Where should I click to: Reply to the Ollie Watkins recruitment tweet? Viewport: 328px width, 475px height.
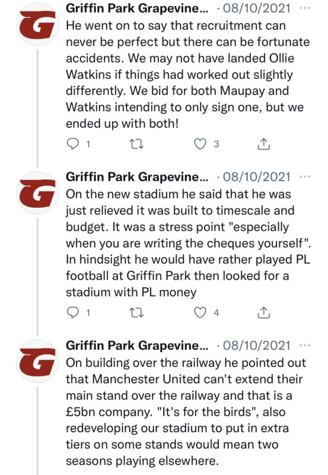pos(72,144)
